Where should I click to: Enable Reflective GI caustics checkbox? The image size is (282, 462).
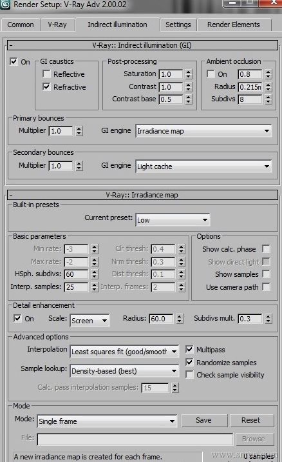[46, 74]
